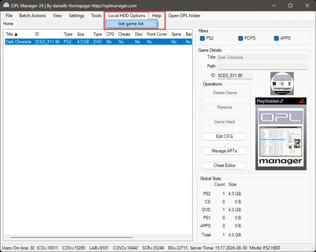This screenshot has width=316, height=252.
Task: Click SCR=35248 status bar entry
Action: pos(153,248)
